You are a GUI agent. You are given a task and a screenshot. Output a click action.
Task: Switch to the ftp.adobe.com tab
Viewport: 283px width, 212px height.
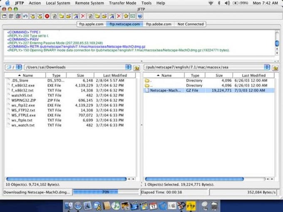159,24
